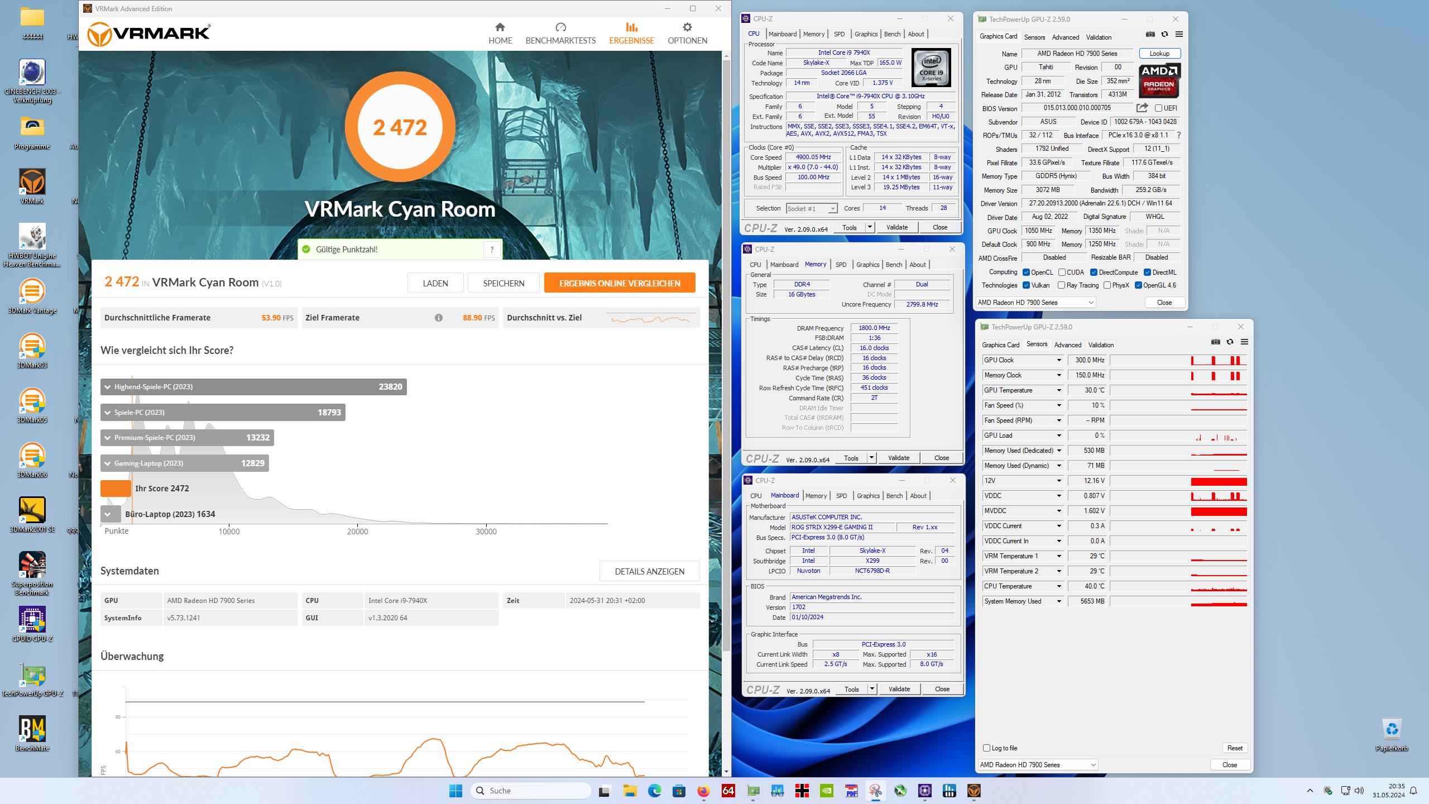Open File Explorer from the taskbar

[x=630, y=791]
